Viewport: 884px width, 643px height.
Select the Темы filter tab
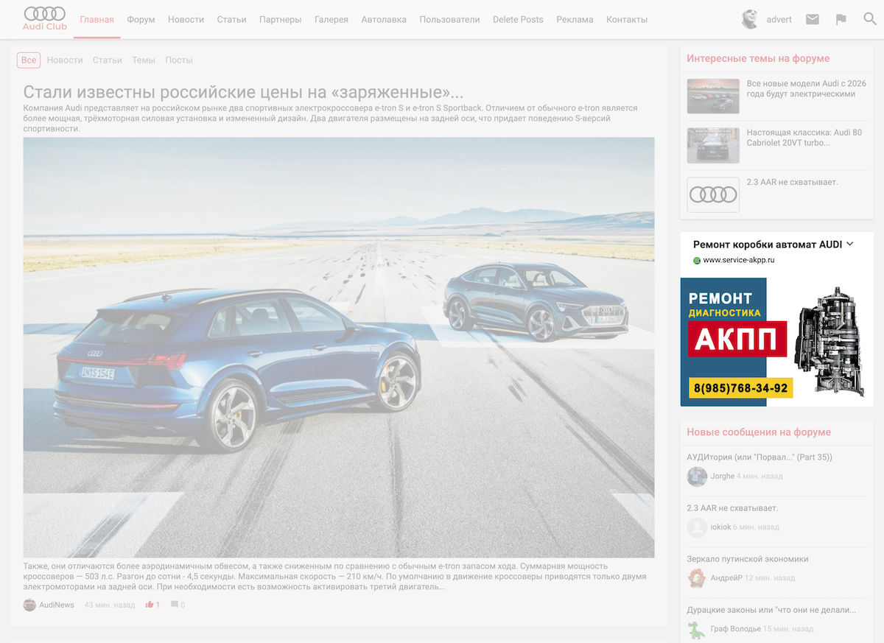click(x=144, y=60)
